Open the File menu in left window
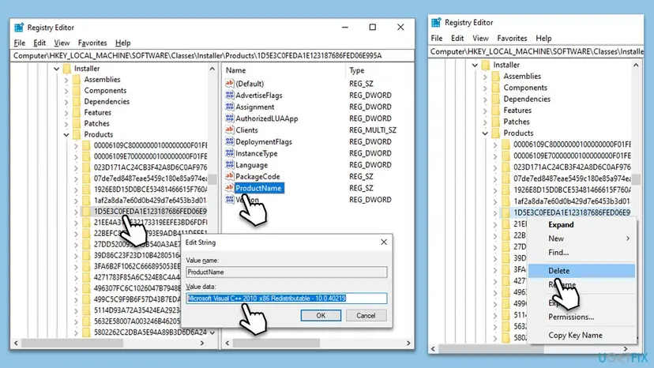Screen dimensions: 654x368 coord(19,43)
